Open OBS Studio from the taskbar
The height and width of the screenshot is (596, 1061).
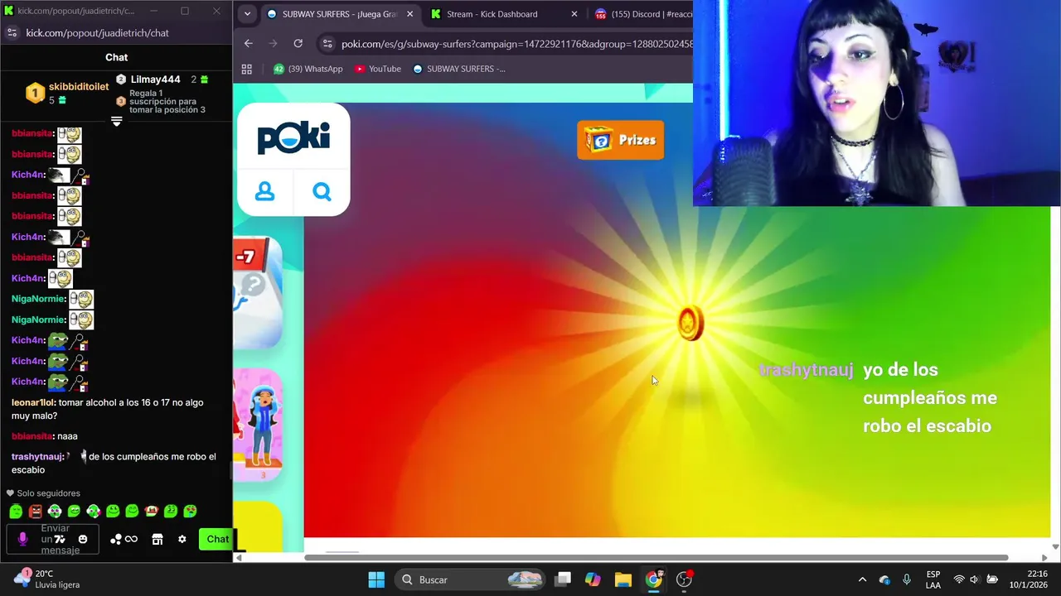pyautogui.click(x=685, y=579)
